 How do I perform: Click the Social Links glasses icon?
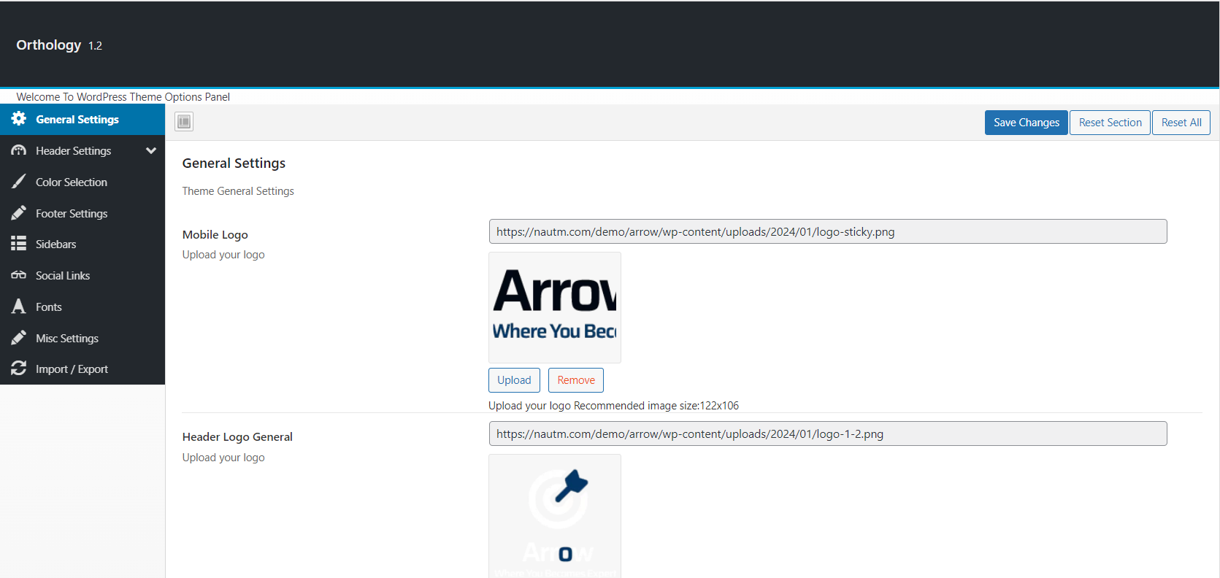19,275
